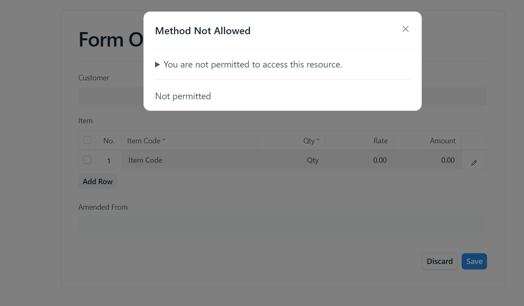The width and height of the screenshot is (524, 306).
Task: Click the Qty cell in row 1
Action: click(x=291, y=160)
